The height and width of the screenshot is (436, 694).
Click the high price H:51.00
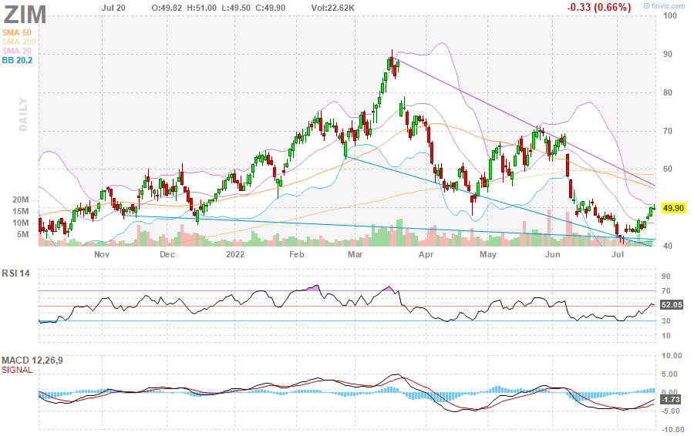[x=202, y=8]
